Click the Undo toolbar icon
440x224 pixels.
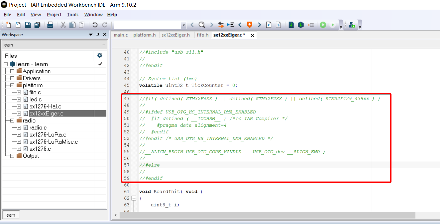(95, 25)
